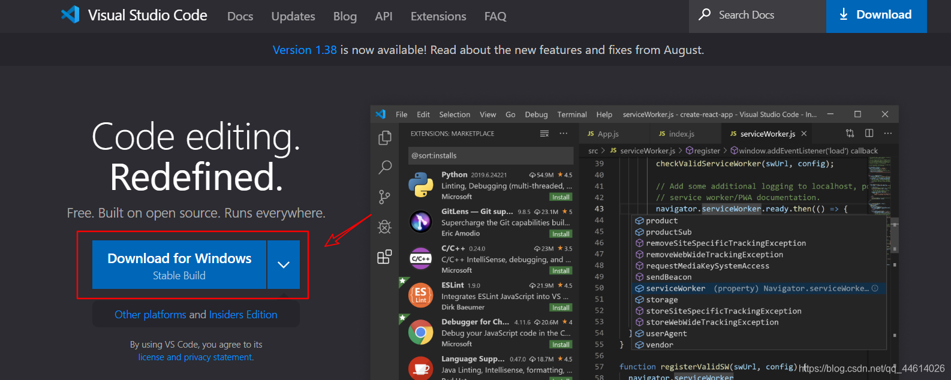The height and width of the screenshot is (380, 951).
Task: Open the Explorer icon in activity bar
Action: click(x=385, y=138)
